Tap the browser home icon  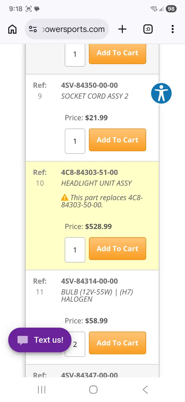[12, 29]
